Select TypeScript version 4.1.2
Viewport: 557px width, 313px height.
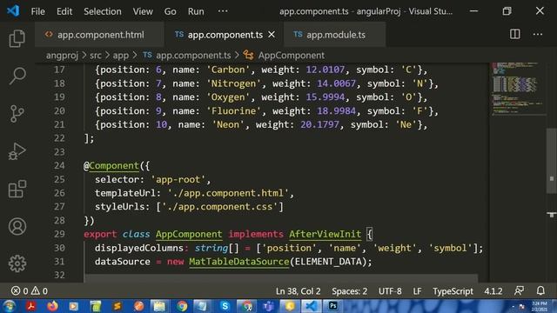493,291
